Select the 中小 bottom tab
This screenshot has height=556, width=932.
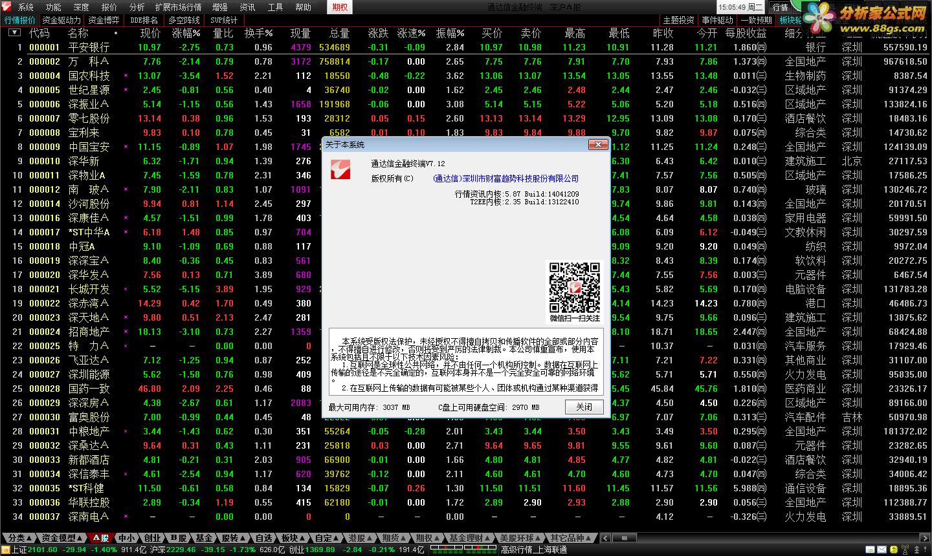click(127, 538)
